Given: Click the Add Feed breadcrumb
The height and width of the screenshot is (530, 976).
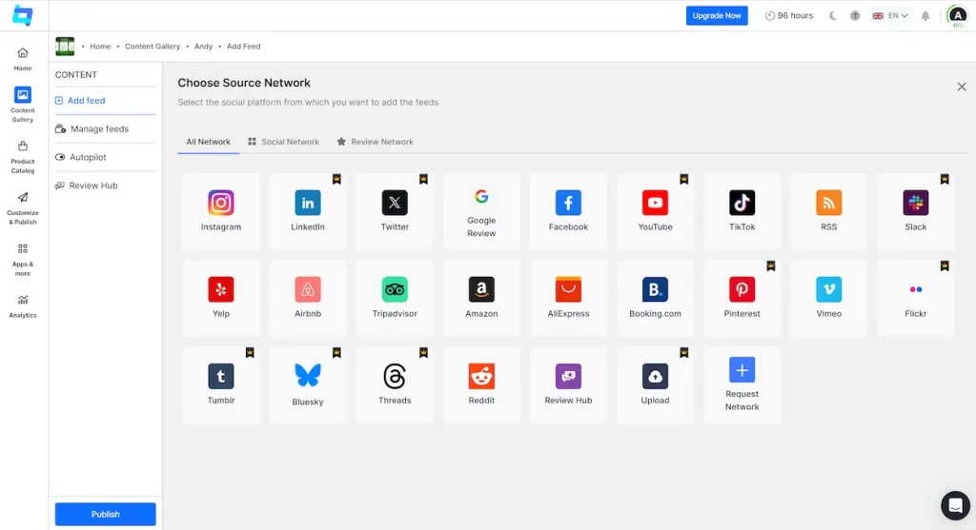Looking at the screenshot, I should pos(243,46).
